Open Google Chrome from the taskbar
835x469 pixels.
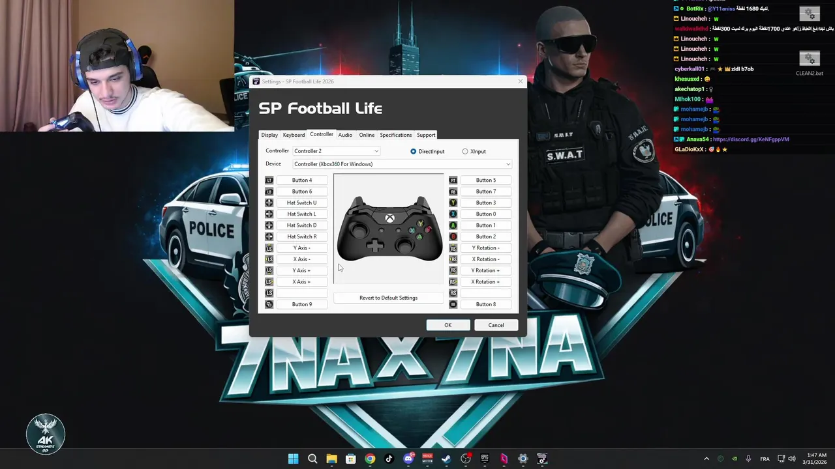pyautogui.click(x=370, y=459)
